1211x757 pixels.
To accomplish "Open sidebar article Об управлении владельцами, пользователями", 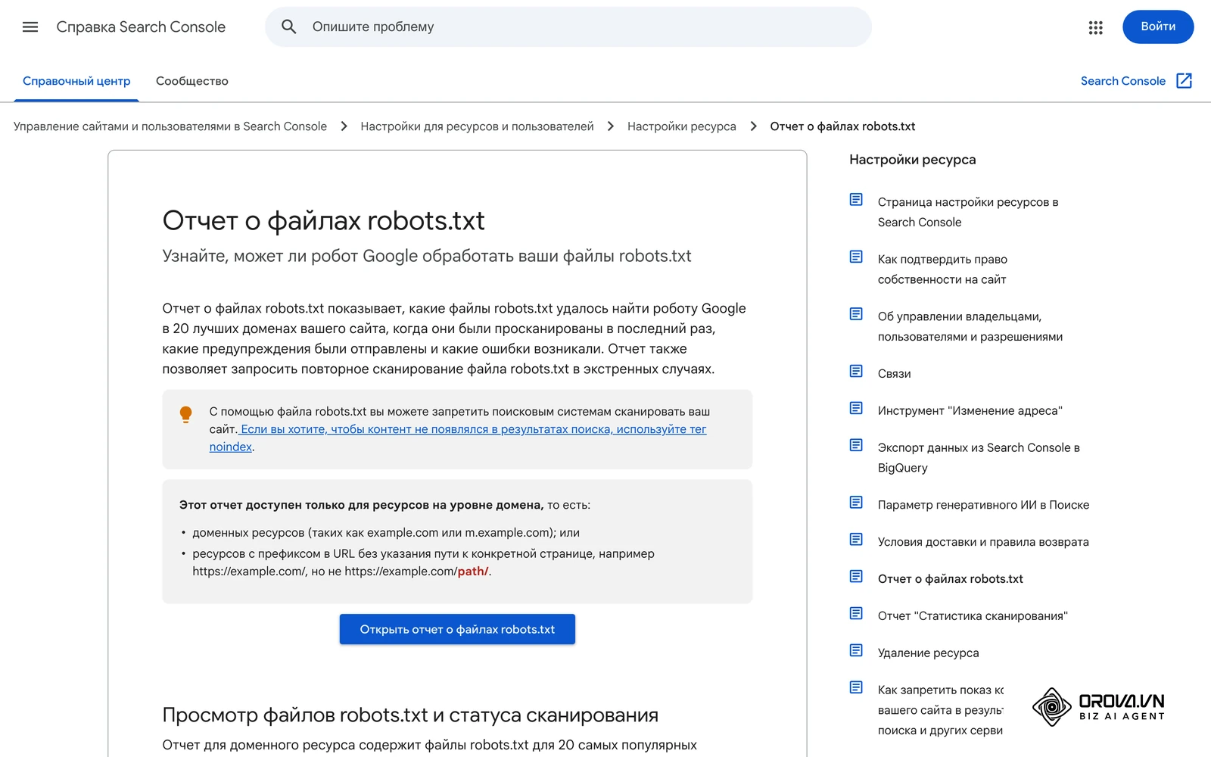I will coord(970,326).
